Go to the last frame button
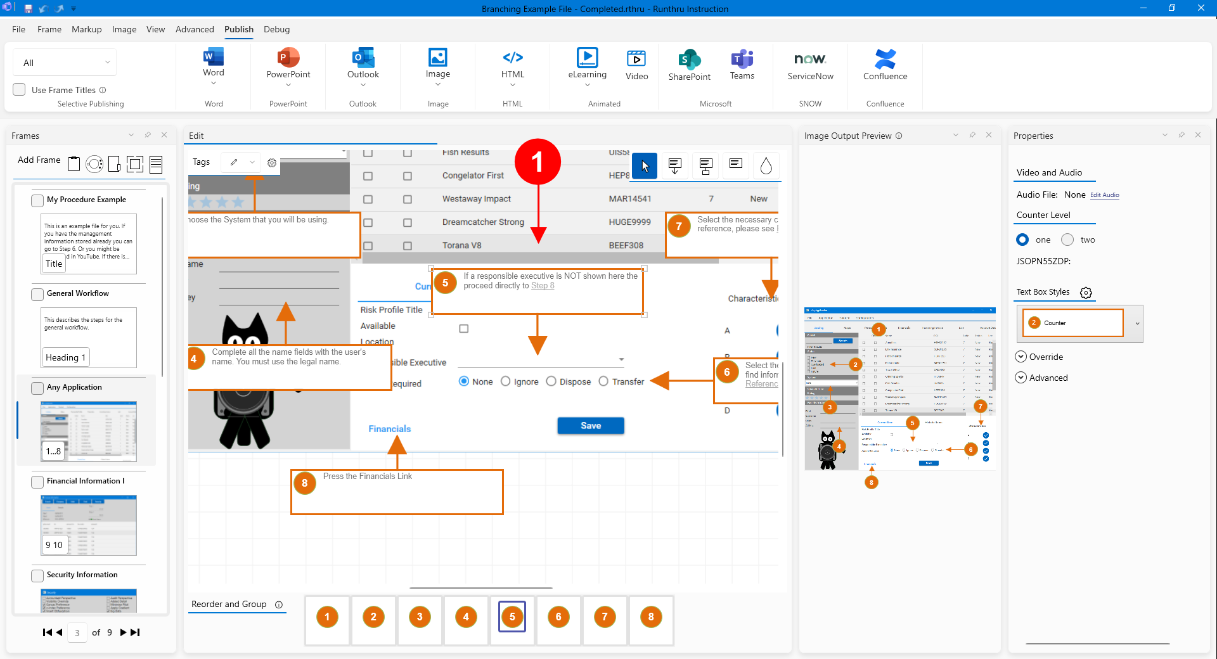The height and width of the screenshot is (659, 1217). pyautogui.click(x=135, y=632)
